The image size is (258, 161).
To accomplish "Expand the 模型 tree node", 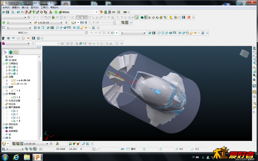I will click(4, 128).
